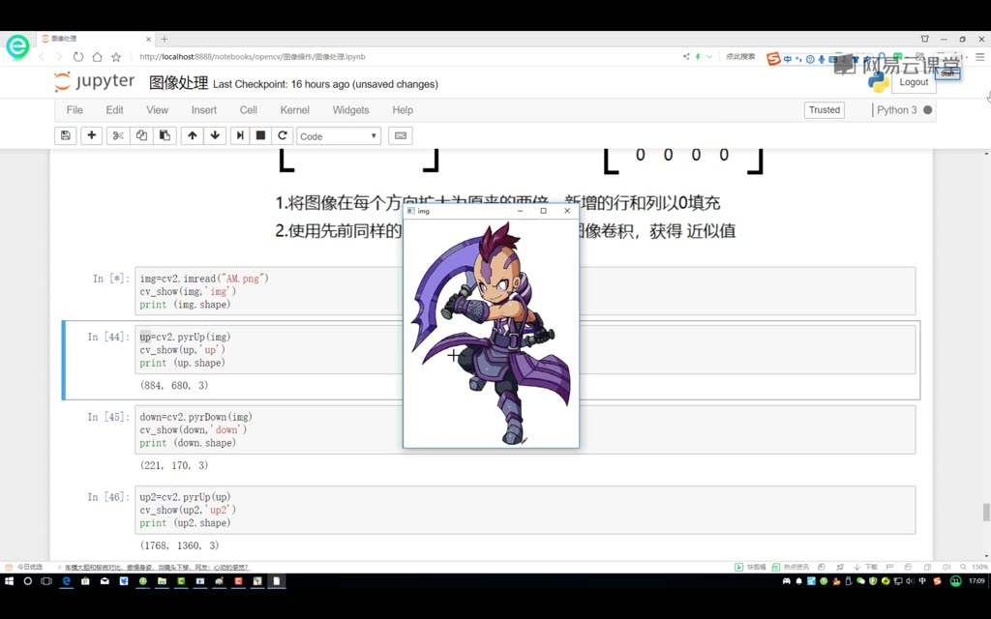The width and height of the screenshot is (991, 619).
Task: Paste cells below icon in toolbar
Action: (165, 135)
